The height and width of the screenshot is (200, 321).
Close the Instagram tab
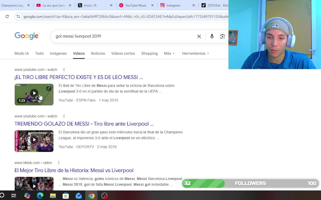(x=193, y=5)
